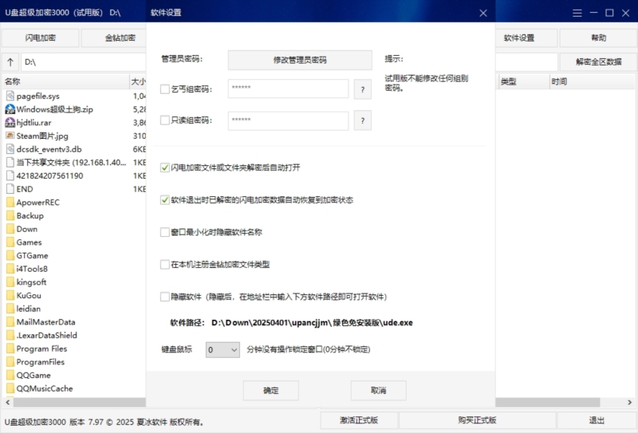Click the Steam图片.jpg image icon
Viewport: 638px width, 433px height.
(x=10, y=136)
